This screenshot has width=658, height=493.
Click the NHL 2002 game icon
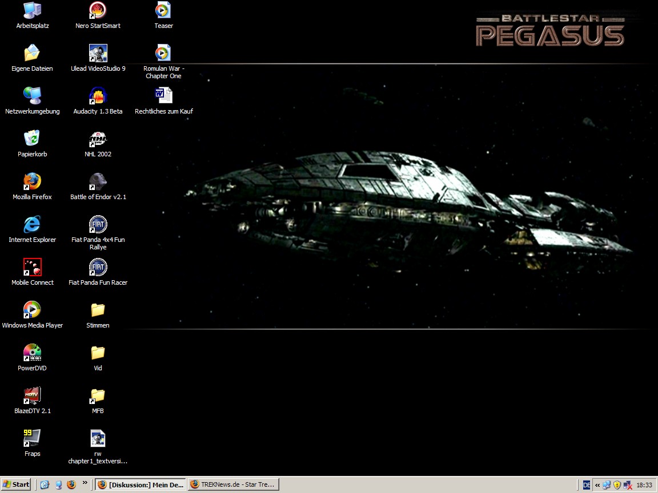98,139
